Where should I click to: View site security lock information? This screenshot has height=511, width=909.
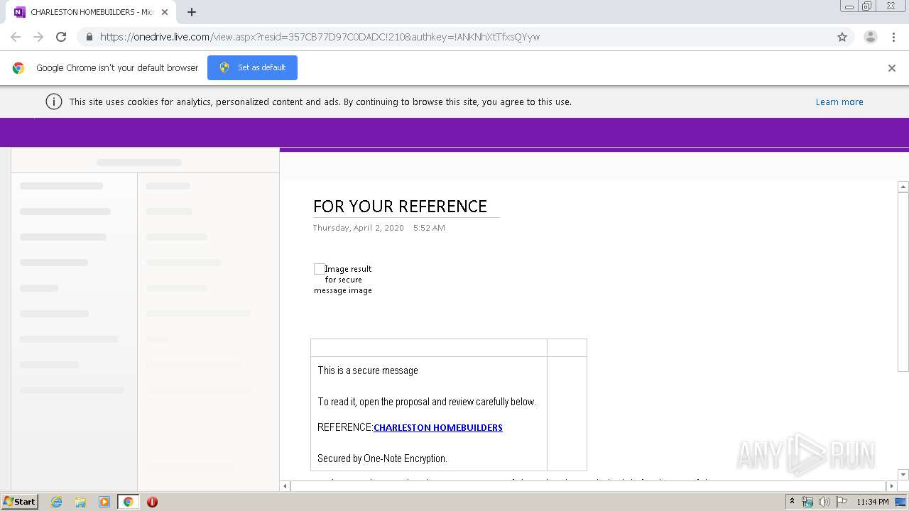pyautogui.click(x=89, y=37)
